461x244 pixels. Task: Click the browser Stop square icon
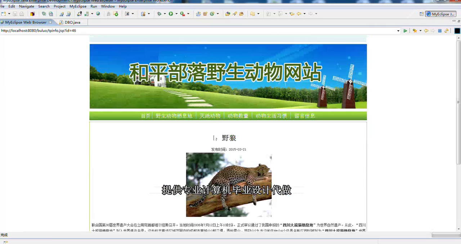pyautogui.click(x=440, y=31)
